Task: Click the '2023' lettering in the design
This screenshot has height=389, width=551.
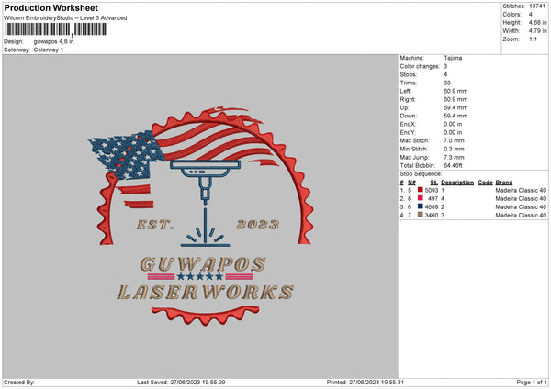Action: click(x=257, y=225)
